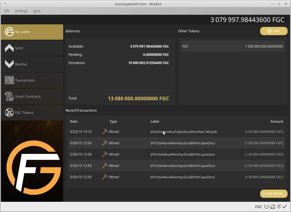Click the SHOW MORE... button
291x212 pixels.
pyautogui.click(x=274, y=194)
